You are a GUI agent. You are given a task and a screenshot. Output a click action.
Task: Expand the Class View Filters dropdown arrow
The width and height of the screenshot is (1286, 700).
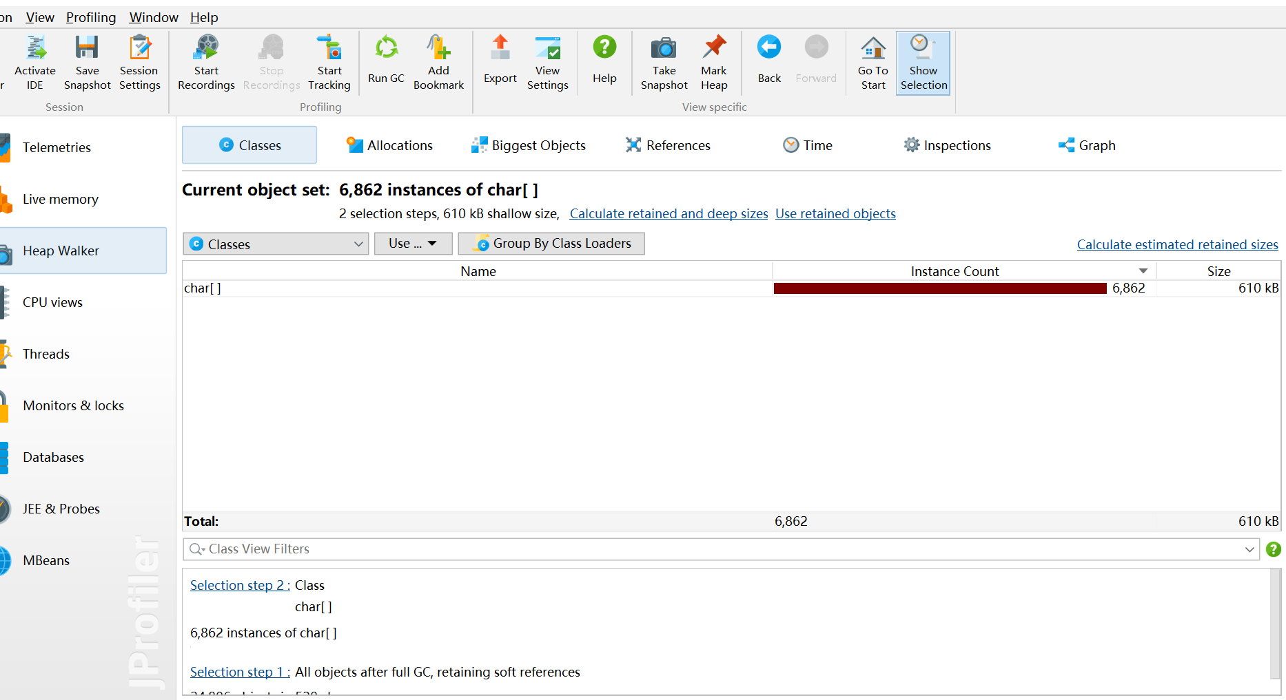point(1249,549)
